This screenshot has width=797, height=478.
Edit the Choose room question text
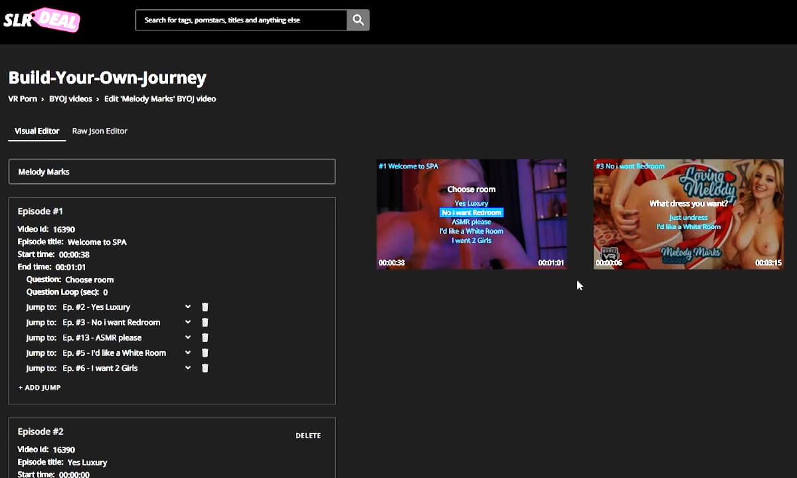(x=89, y=279)
